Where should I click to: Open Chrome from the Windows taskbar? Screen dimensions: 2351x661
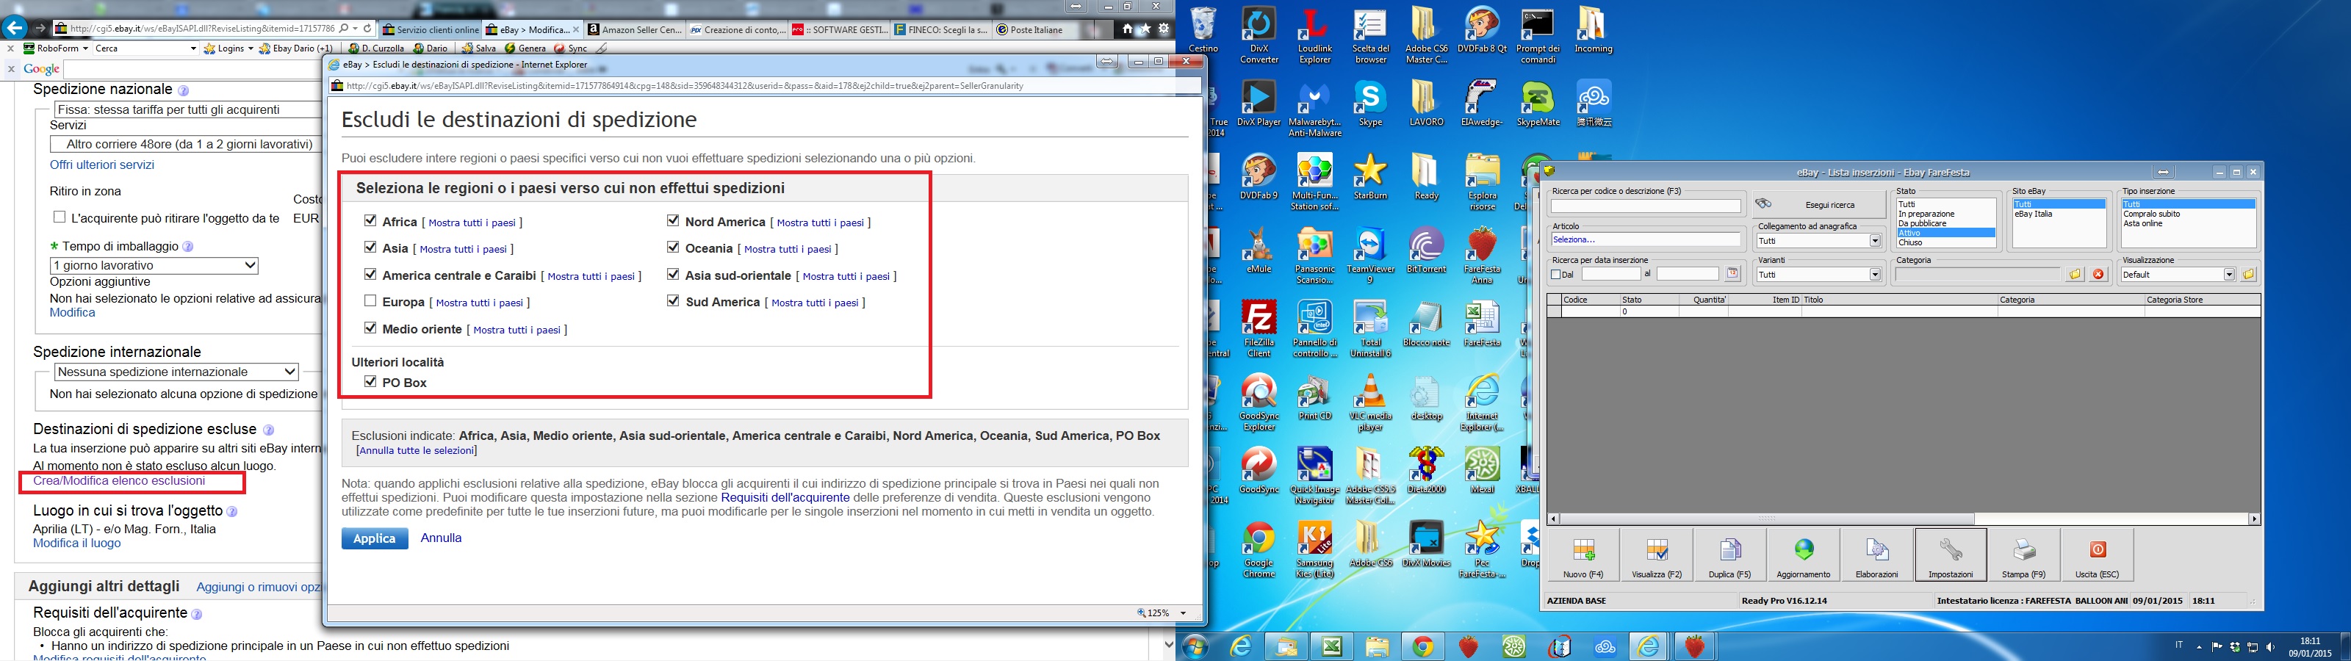pos(1422,647)
